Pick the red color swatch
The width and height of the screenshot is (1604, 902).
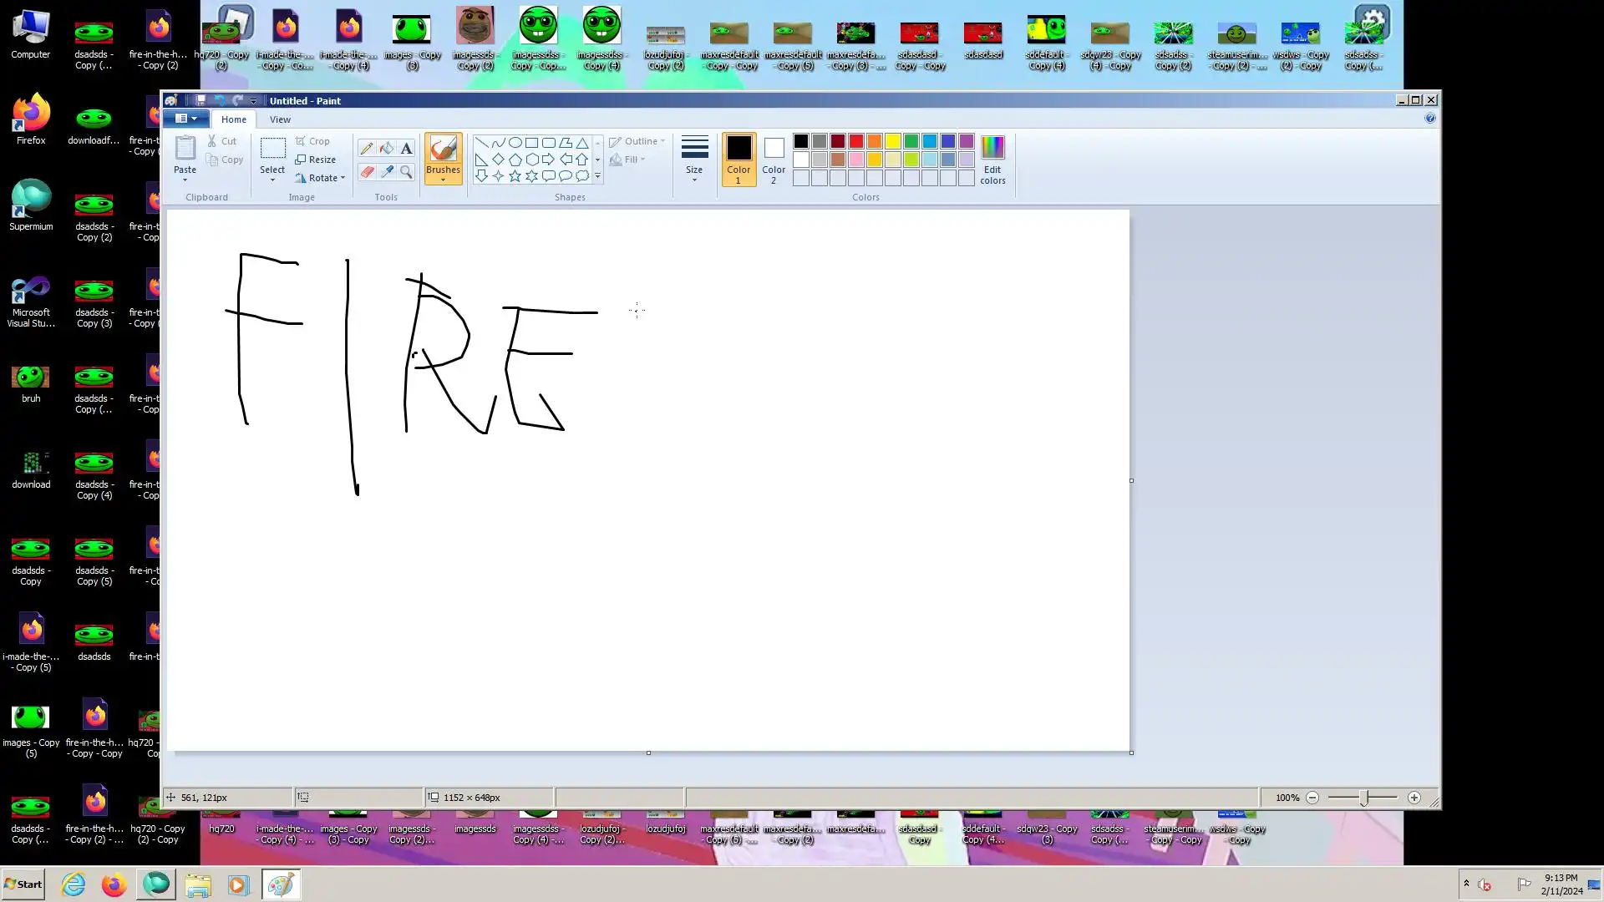click(x=855, y=141)
